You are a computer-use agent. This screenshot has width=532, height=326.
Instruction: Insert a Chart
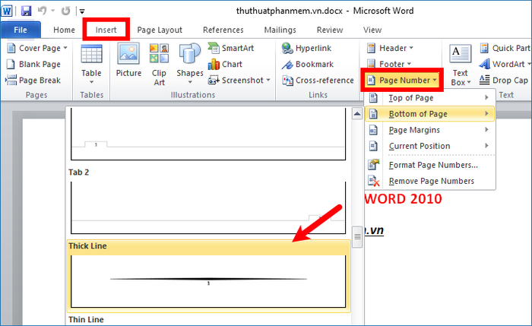click(x=225, y=64)
